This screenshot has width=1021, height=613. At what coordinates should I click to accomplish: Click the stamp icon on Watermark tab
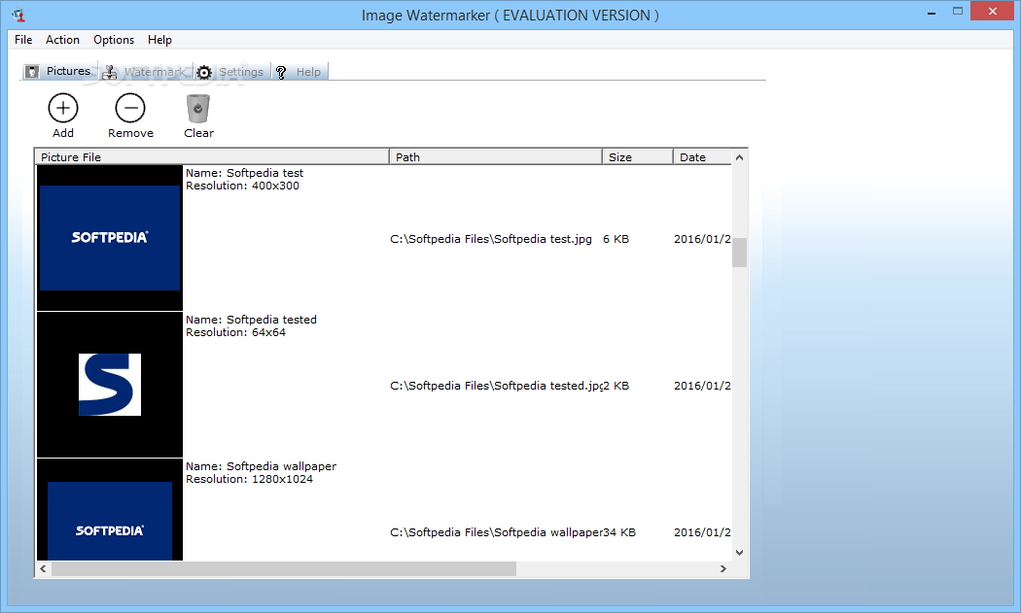[x=110, y=72]
